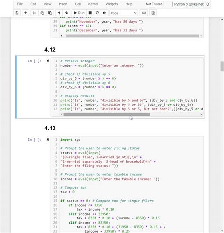Click the line 'div_by_5 = (number % 5 == 0)'
Viewport: 224px width, 233px height.
[88, 78]
